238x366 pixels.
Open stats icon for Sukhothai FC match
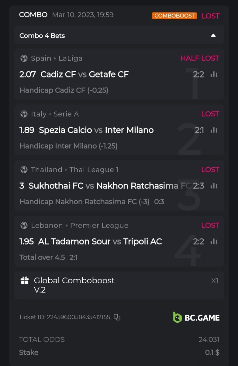tap(214, 186)
